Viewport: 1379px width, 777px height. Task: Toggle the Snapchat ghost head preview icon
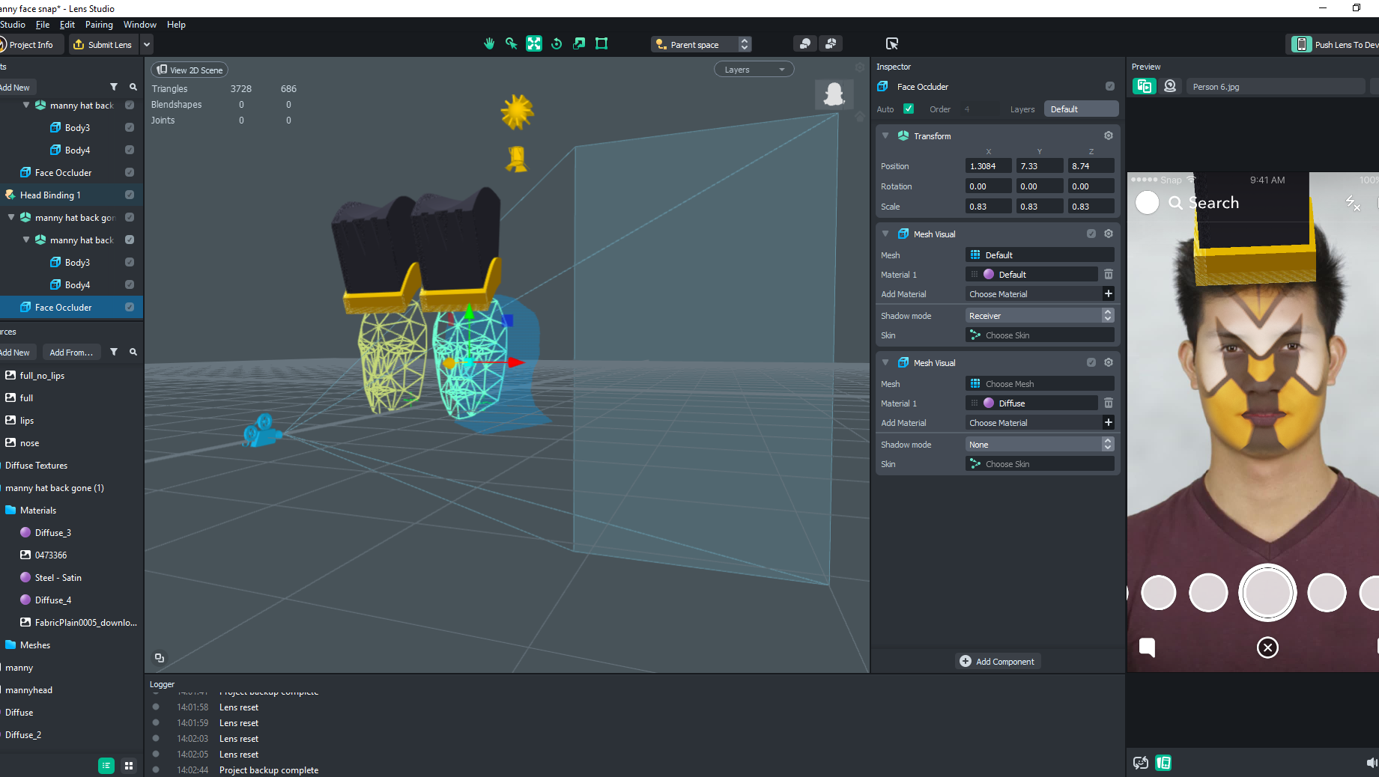tap(834, 94)
